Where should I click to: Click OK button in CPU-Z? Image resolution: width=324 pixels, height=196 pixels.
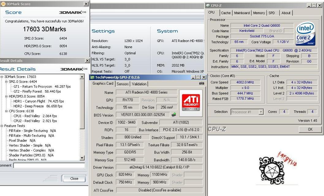310,129
